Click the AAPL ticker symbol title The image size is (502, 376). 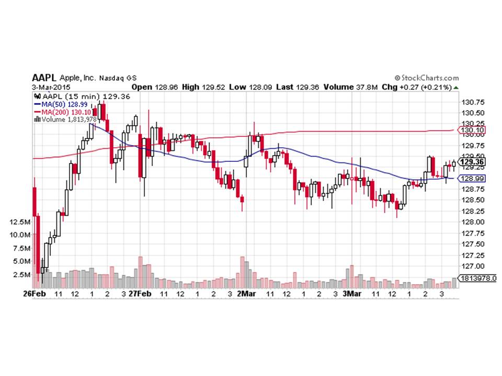[44, 78]
